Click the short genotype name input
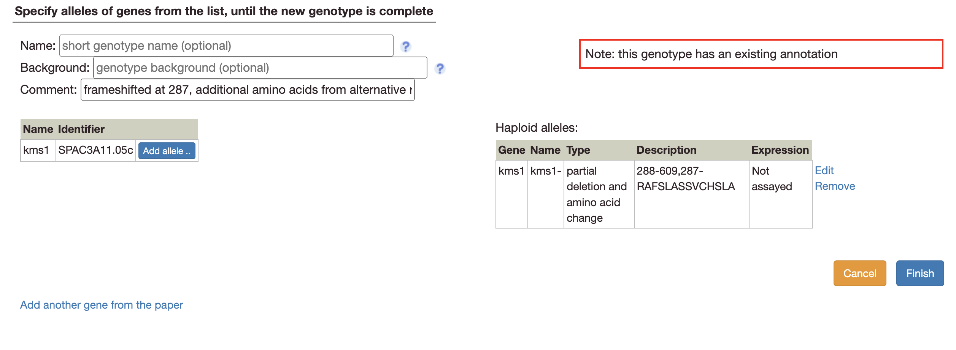 226,45
